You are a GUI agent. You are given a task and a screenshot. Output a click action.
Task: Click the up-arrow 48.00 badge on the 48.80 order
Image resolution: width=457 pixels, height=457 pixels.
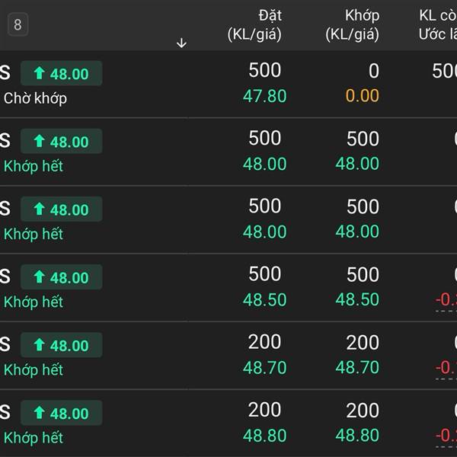[61, 413]
